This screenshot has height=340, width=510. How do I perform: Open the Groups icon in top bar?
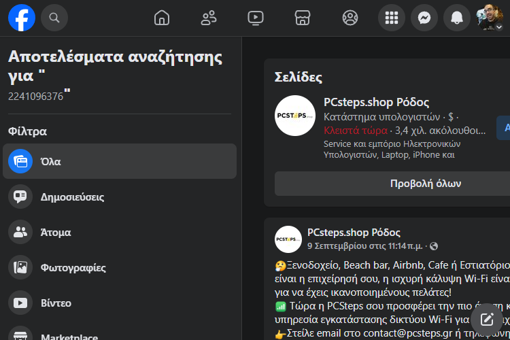pyautogui.click(x=350, y=18)
